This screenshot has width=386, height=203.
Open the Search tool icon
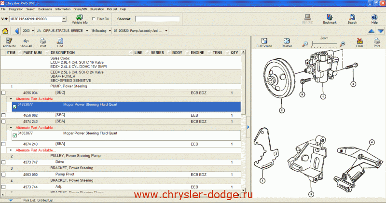click(x=352, y=19)
